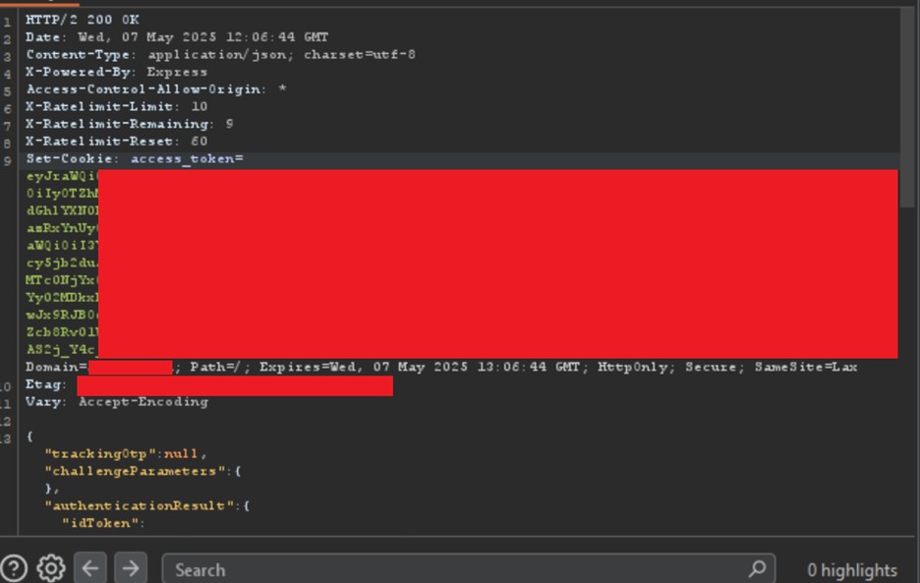This screenshot has height=583, width=920.
Task: Click the 0 highlights label
Action: pos(851,570)
